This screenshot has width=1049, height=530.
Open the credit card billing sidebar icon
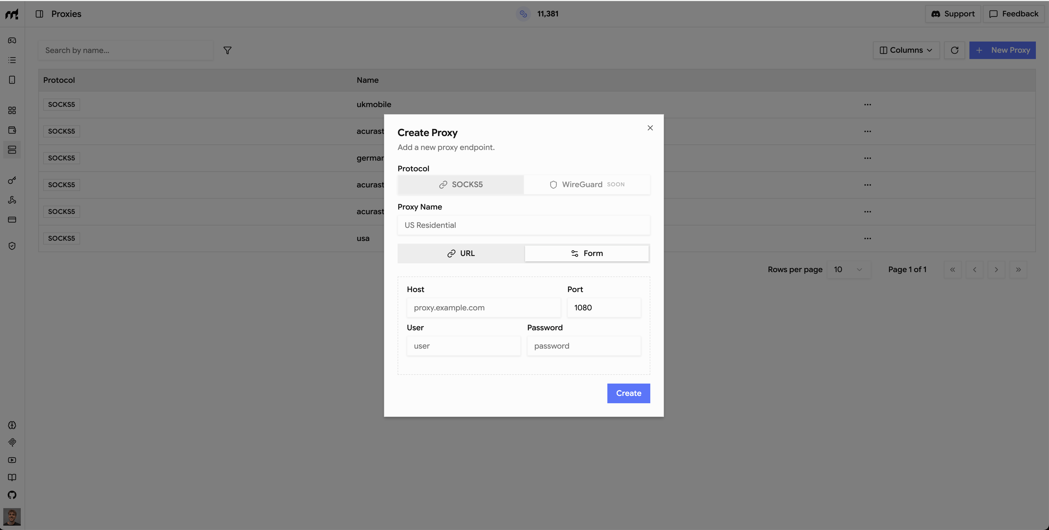pos(12,220)
